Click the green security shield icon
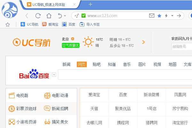The image size is (192, 128). [x=84, y=16]
